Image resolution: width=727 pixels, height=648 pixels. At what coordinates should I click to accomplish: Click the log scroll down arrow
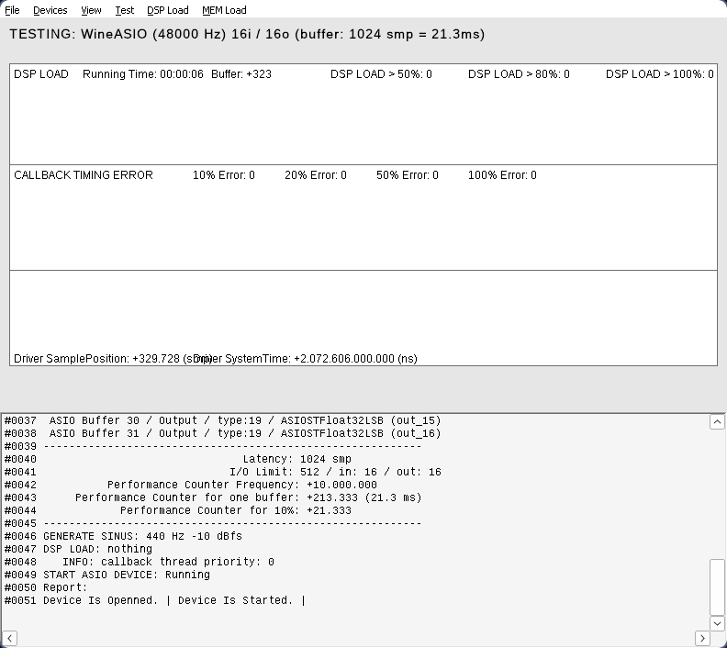click(x=717, y=623)
